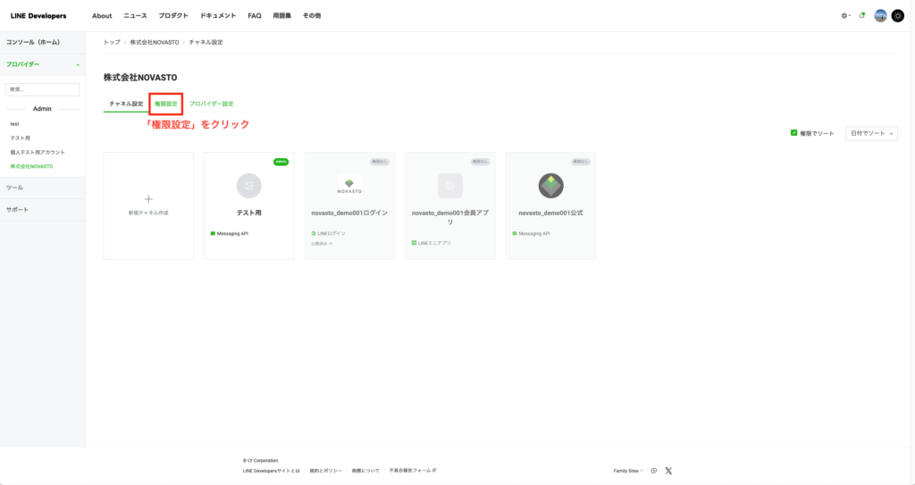This screenshot has height=485, width=915.
Task: Click the LINEログイン label on login card
Action: click(329, 233)
